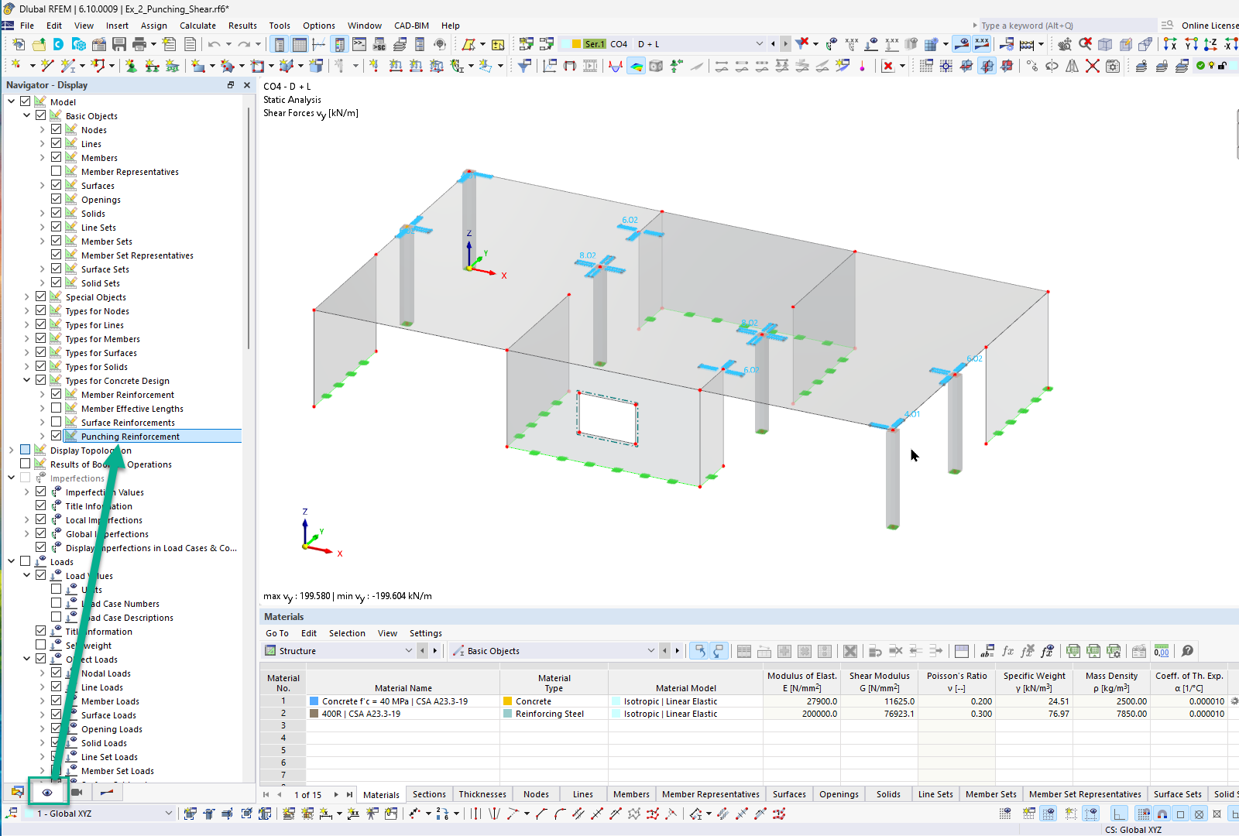Viewport: 1239px width, 836px height.
Task: Click Go To in the Materials panel
Action: coord(276,633)
